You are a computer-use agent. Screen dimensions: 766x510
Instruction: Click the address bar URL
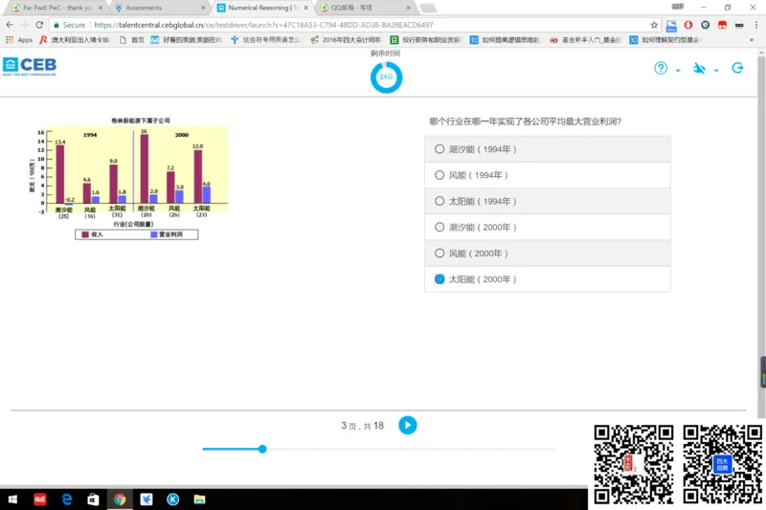tap(263, 25)
